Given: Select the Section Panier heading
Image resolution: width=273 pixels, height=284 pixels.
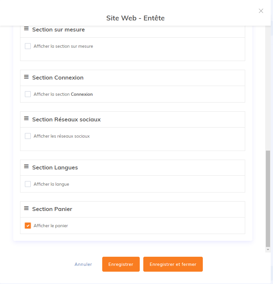Looking at the screenshot, I should (52, 209).
